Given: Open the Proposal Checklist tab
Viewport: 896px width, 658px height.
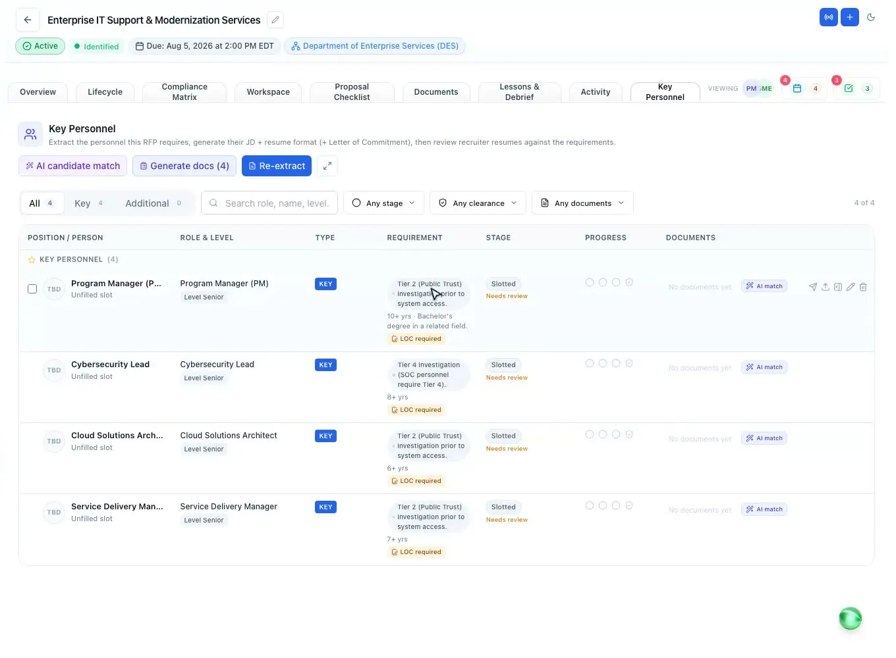Looking at the screenshot, I should [x=352, y=92].
